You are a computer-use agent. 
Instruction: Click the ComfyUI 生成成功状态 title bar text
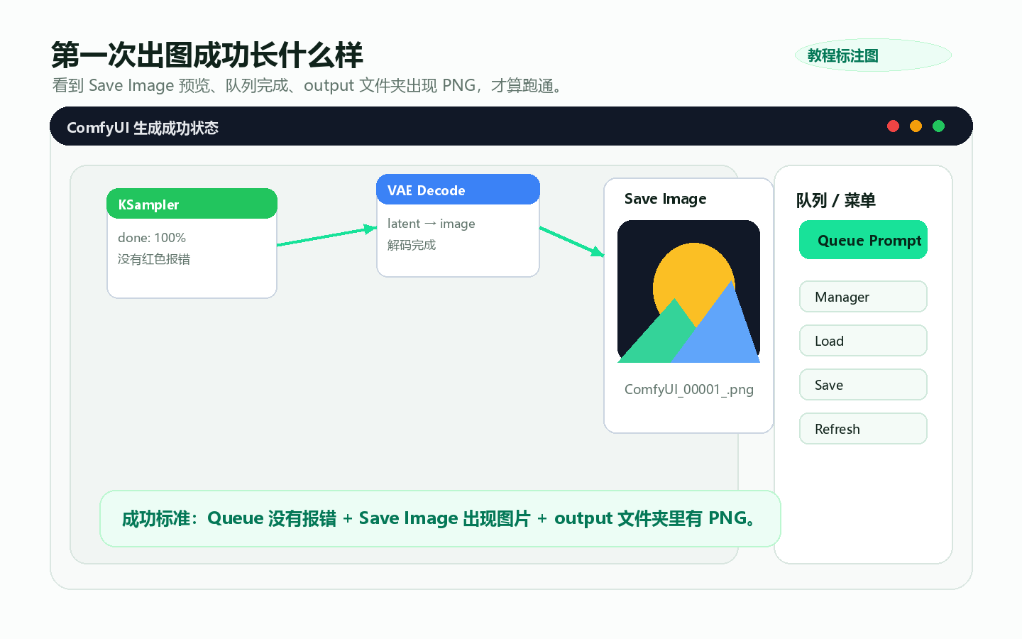[143, 128]
